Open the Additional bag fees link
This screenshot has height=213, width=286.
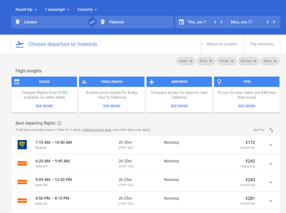97,130
